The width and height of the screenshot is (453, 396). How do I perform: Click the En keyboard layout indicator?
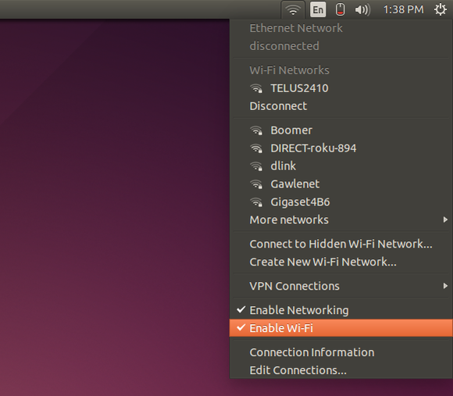(x=318, y=10)
